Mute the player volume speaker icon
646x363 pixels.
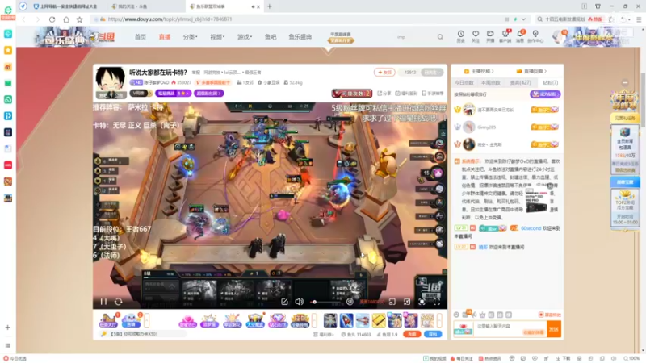[x=299, y=302]
